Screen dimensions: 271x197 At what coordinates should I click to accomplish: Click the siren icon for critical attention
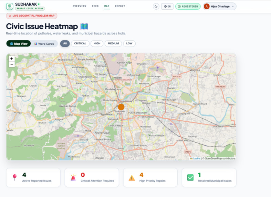tap(73, 177)
